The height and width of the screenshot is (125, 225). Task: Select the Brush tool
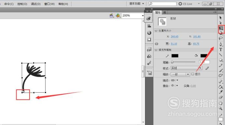221,70
